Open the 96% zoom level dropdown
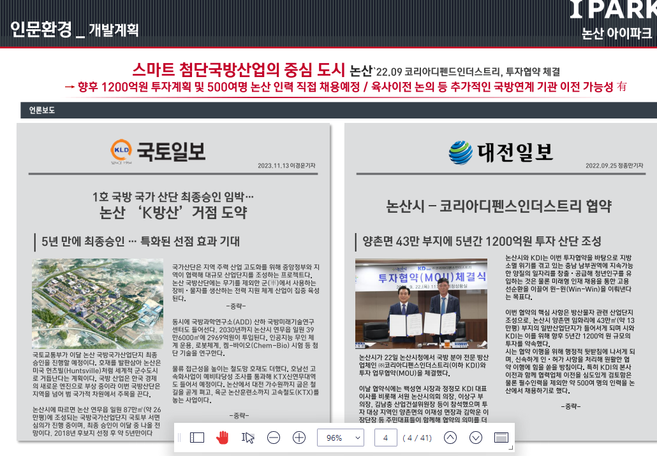 (x=341, y=438)
